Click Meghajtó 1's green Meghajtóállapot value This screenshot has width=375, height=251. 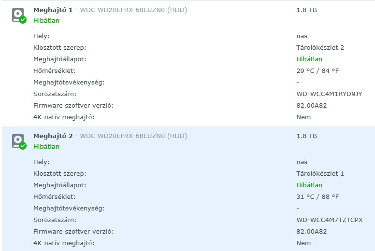pyautogui.click(x=309, y=59)
